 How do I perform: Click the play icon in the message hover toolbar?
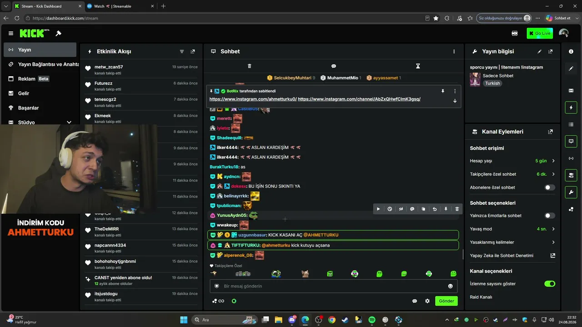point(378,209)
